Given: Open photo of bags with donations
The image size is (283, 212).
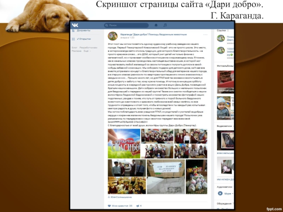Looking at the screenshot, I should pyautogui.click(x=197, y=176).
